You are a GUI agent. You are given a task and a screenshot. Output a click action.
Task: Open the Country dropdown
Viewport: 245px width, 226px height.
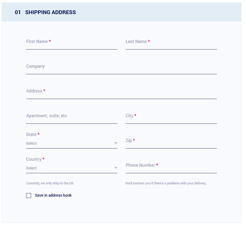click(x=72, y=168)
